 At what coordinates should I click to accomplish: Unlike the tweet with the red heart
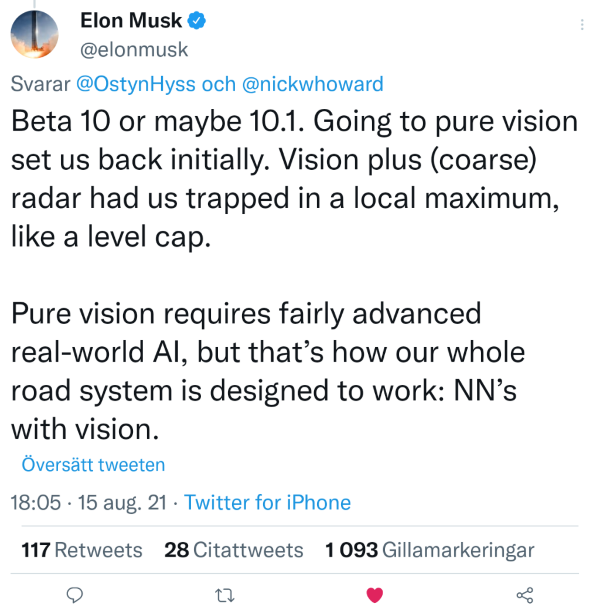tap(375, 595)
